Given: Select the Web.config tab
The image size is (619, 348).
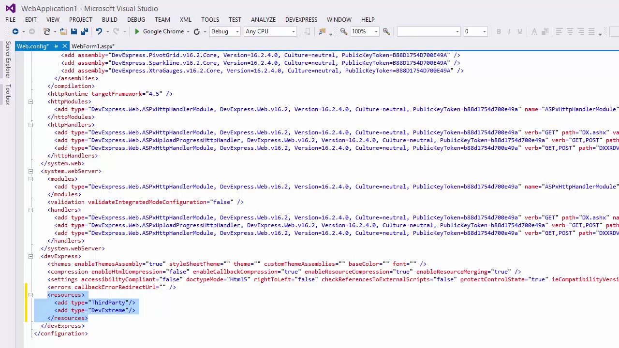Looking at the screenshot, I should (x=32, y=46).
